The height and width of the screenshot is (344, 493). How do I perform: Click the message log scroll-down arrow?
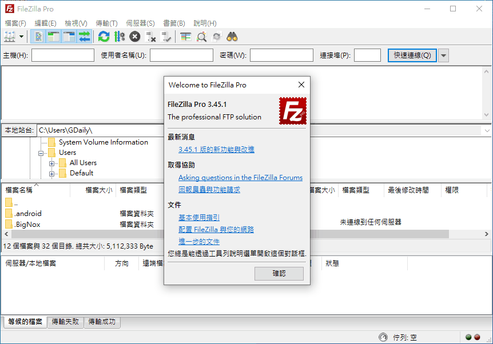(486, 115)
